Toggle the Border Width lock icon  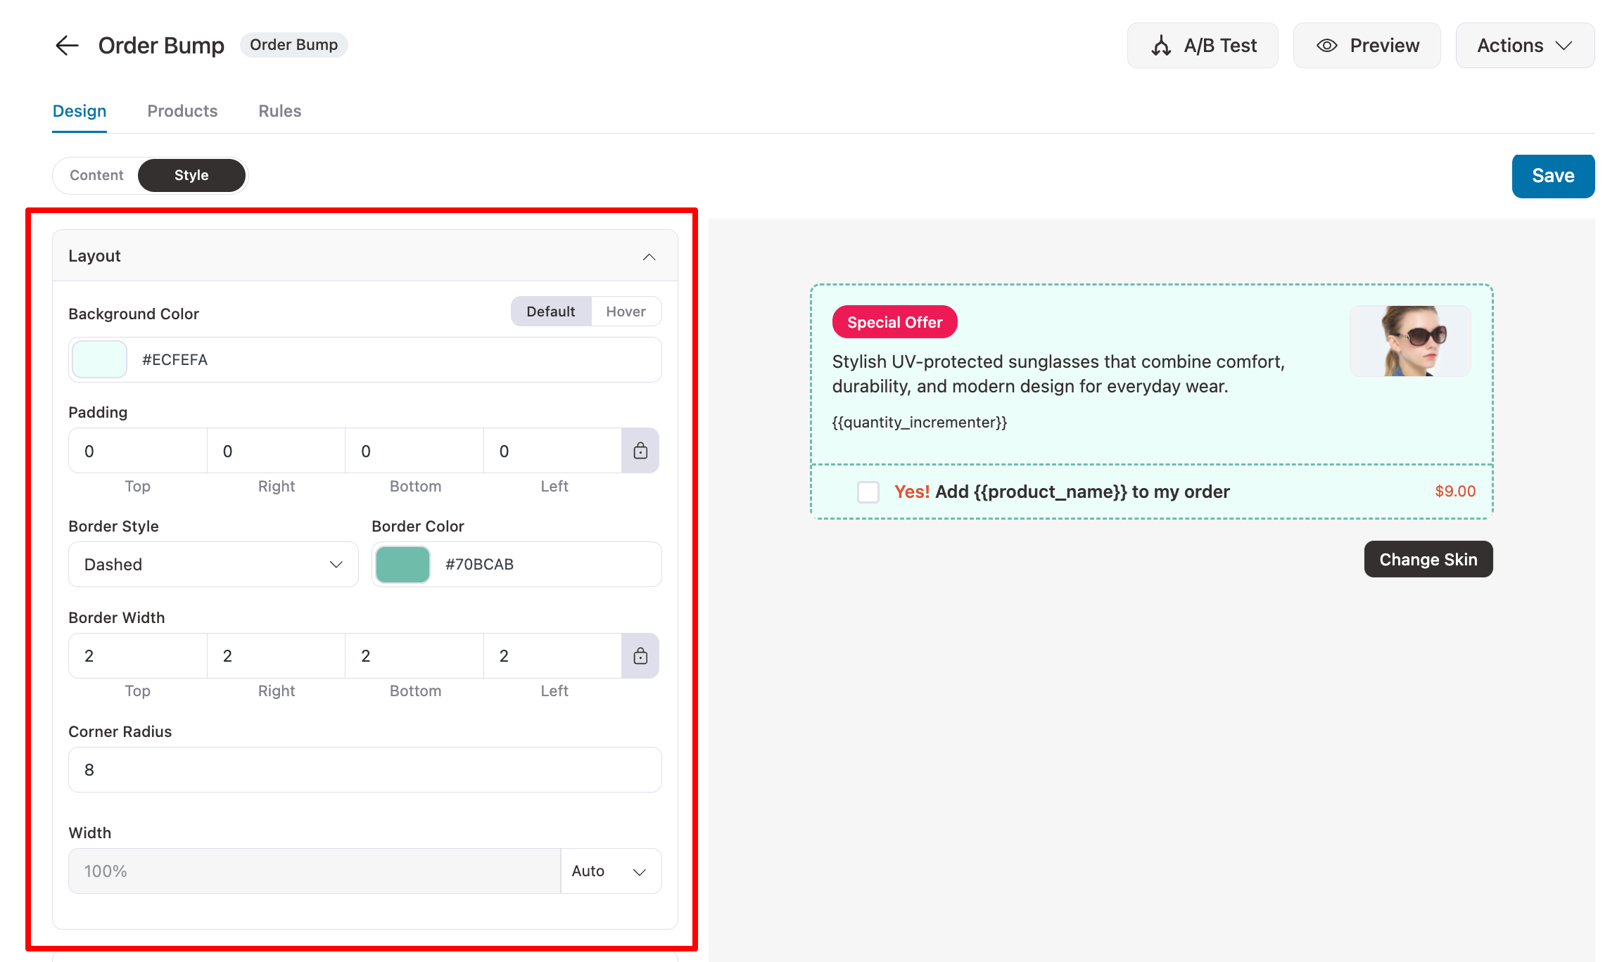640,656
